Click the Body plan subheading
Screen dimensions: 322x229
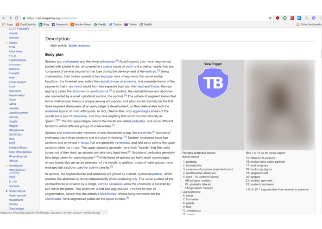coord(54,55)
